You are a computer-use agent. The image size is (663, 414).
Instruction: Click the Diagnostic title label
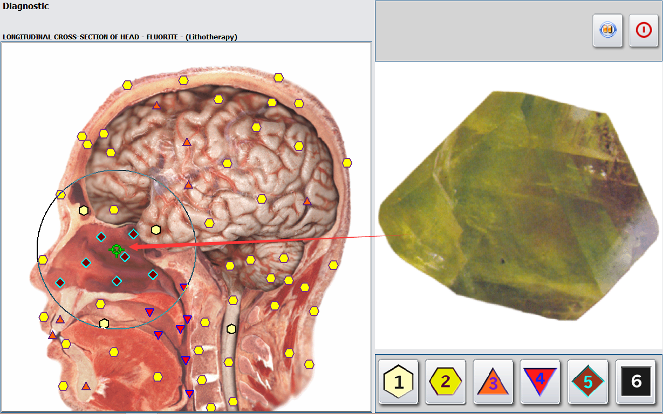(25, 6)
